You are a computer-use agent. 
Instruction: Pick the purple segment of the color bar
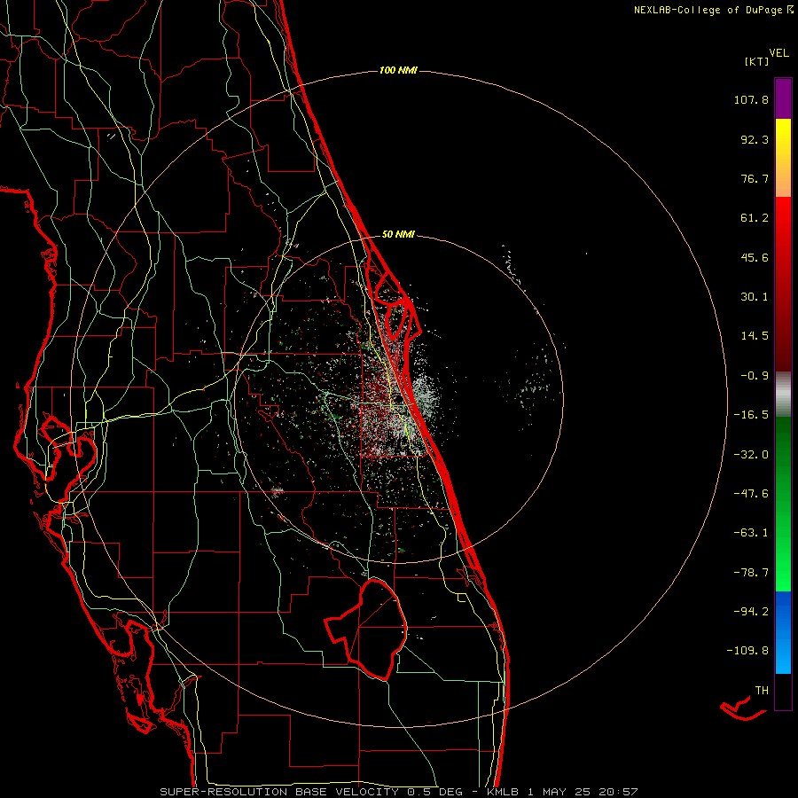pyautogui.click(x=783, y=98)
